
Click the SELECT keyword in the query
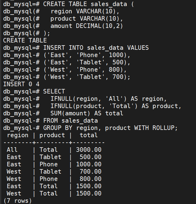click(54, 91)
